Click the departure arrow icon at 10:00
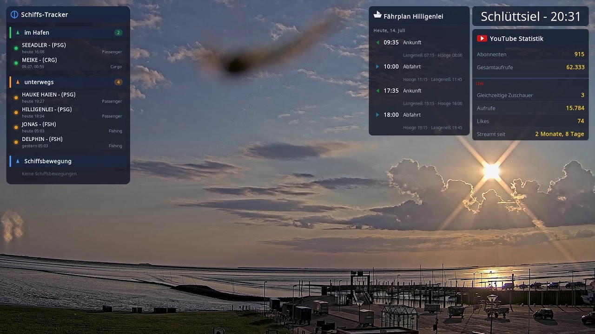This screenshot has height=334, width=595. pyautogui.click(x=377, y=66)
